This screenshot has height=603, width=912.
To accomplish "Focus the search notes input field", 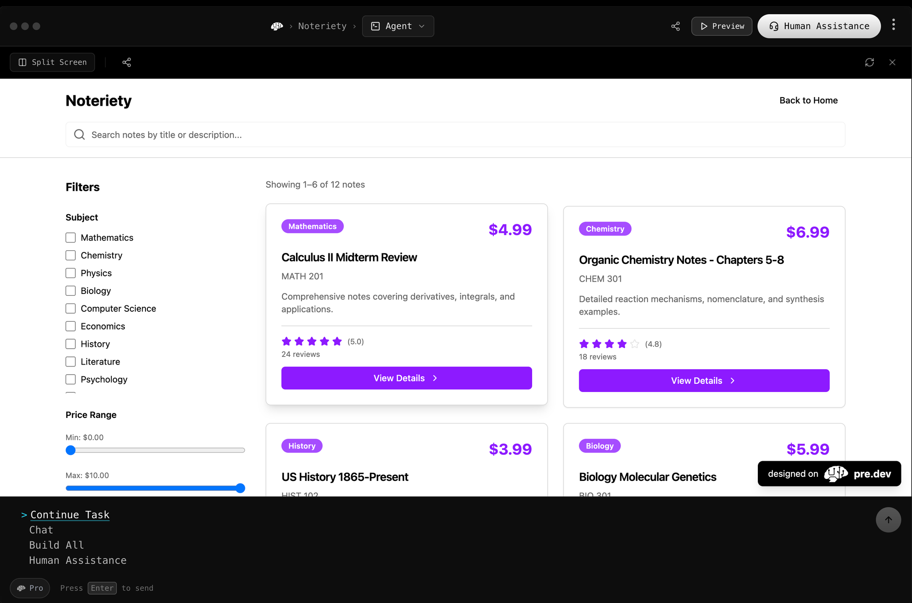I will [456, 134].
